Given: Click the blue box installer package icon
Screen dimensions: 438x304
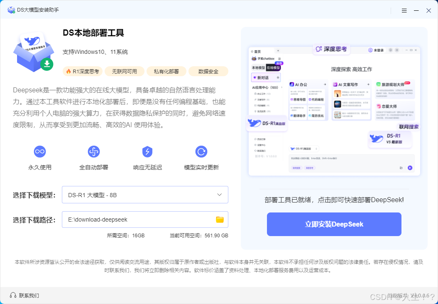Looking at the screenshot, I should click(x=33, y=52).
